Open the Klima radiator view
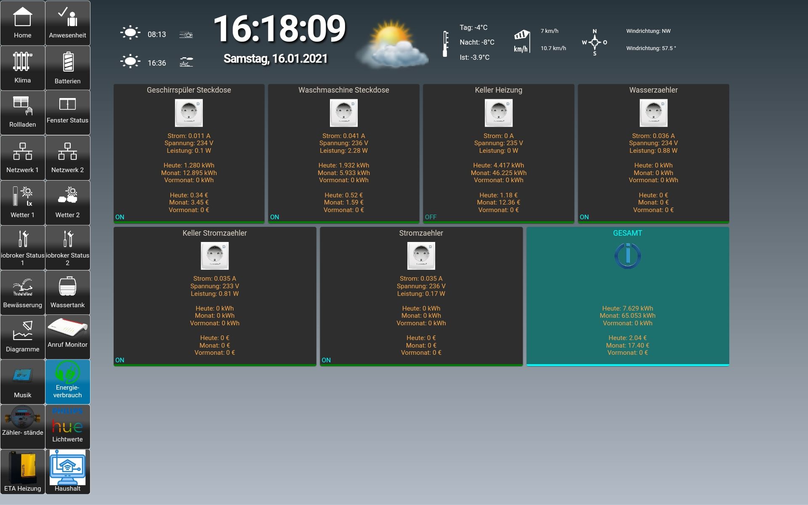 (x=22, y=68)
